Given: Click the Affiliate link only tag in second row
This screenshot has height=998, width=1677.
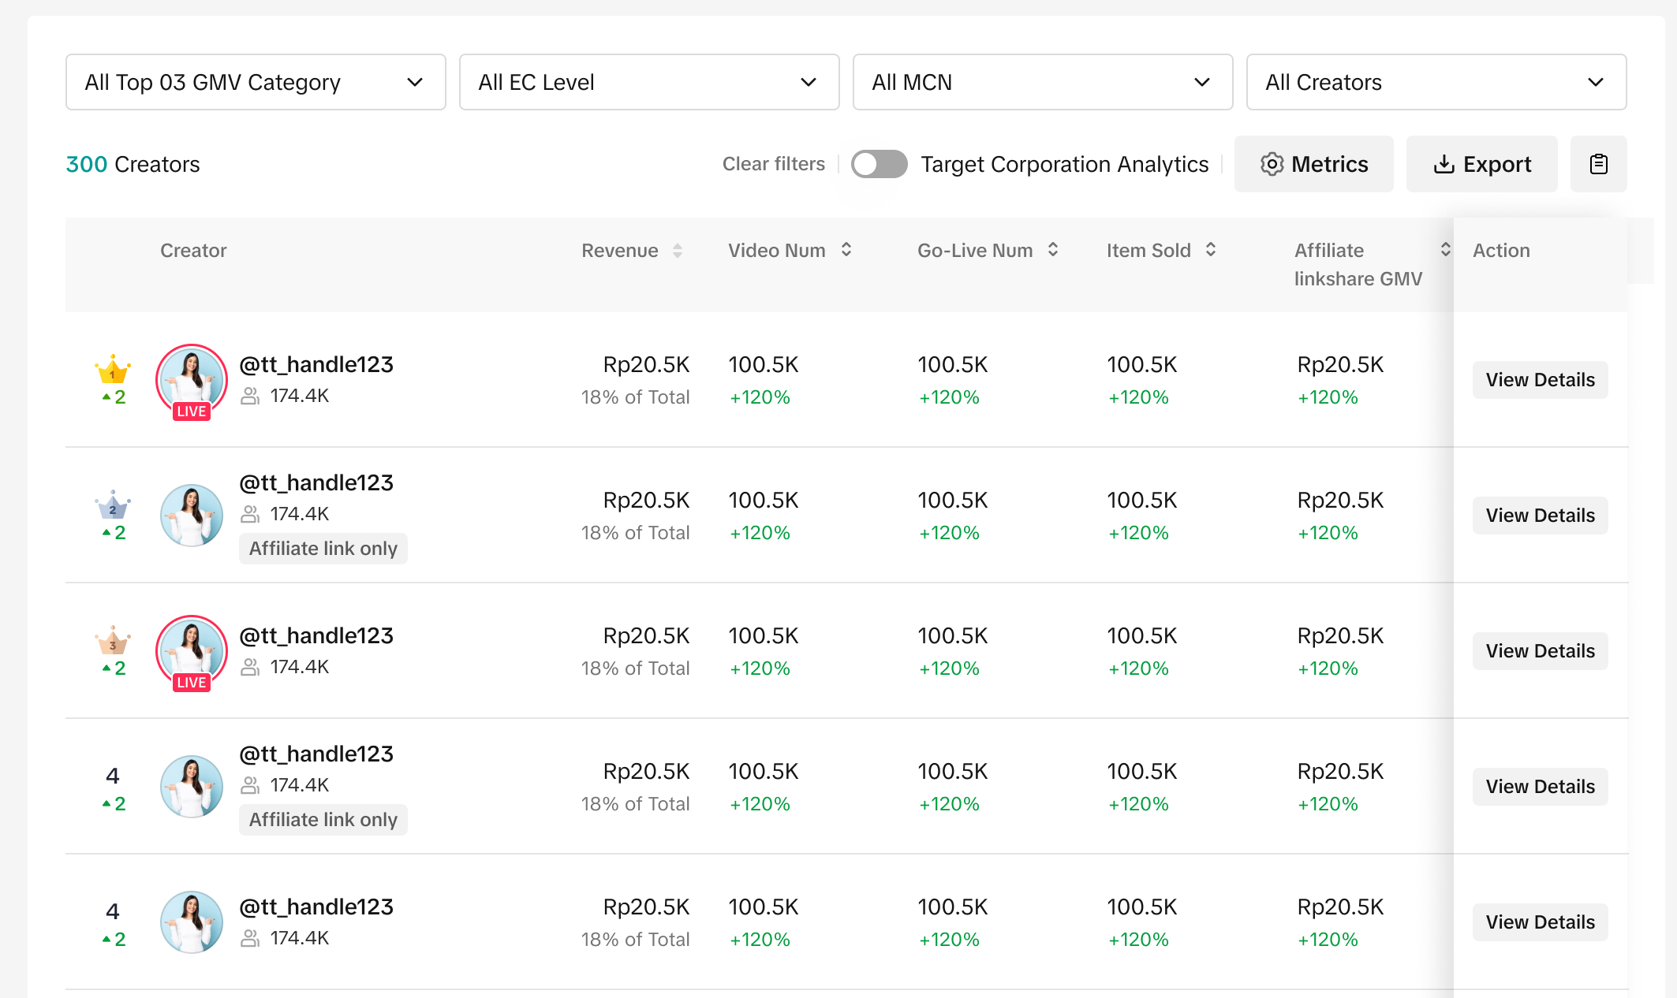Looking at the screenshot, I should coord(323,549).
